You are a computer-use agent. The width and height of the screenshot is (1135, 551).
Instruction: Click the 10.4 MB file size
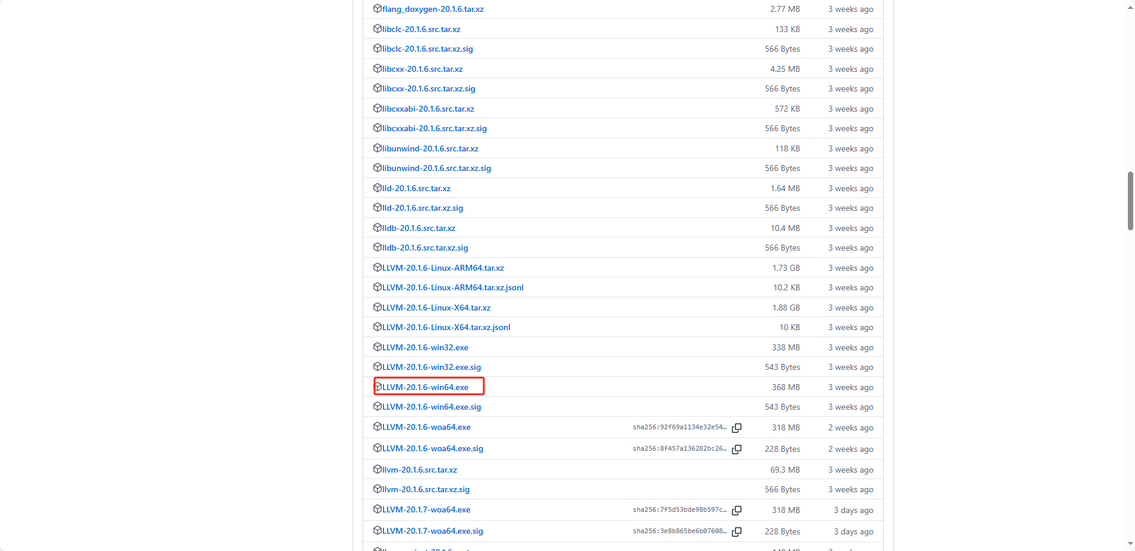click(785, 228)
